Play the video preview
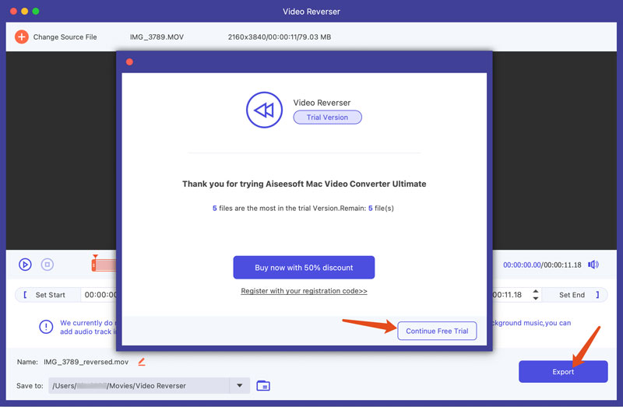 (x=25, y=265)
